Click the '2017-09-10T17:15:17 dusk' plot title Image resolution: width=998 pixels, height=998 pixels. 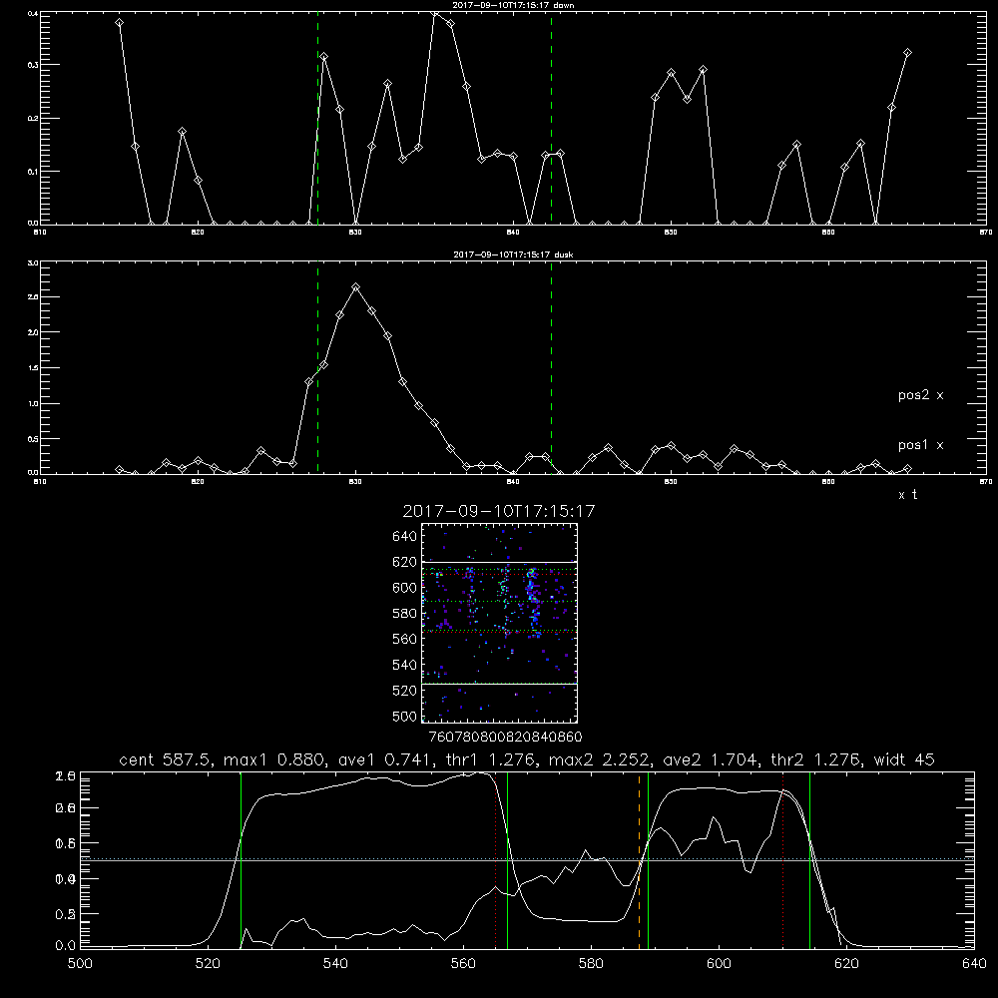pos(513,254)
